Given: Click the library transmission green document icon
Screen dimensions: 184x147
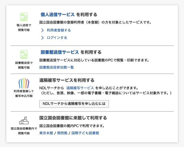Looking at the screenshot, I should 24,54.
